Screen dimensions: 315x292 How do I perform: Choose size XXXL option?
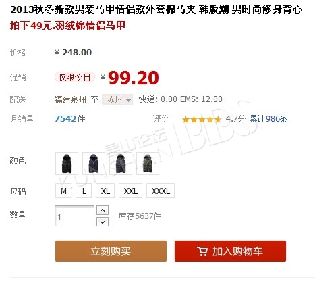[161, 191]
